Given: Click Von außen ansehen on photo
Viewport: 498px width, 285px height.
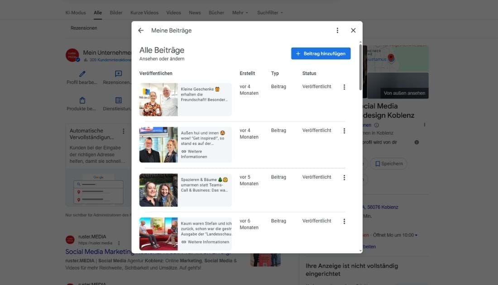Looking at the screenshot, I should 404,93.
